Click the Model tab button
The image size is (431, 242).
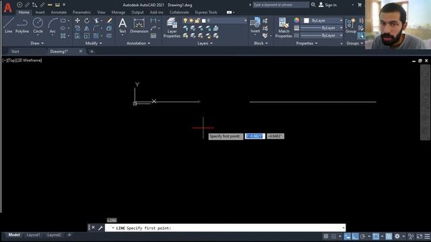click(14, 235)
